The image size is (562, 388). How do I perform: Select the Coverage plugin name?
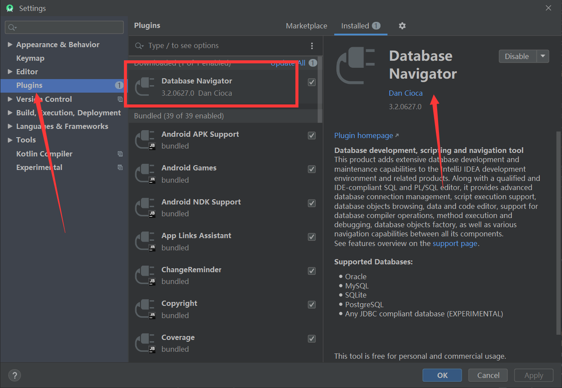pos(178,337)
